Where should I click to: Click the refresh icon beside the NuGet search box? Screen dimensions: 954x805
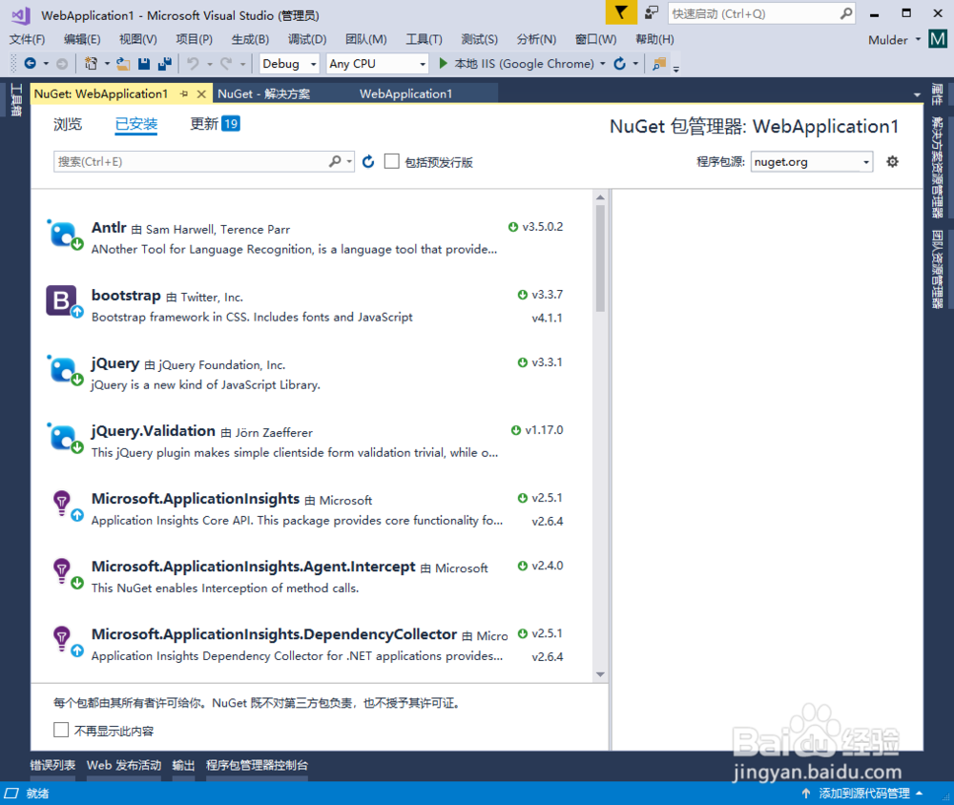click(367, 161)
